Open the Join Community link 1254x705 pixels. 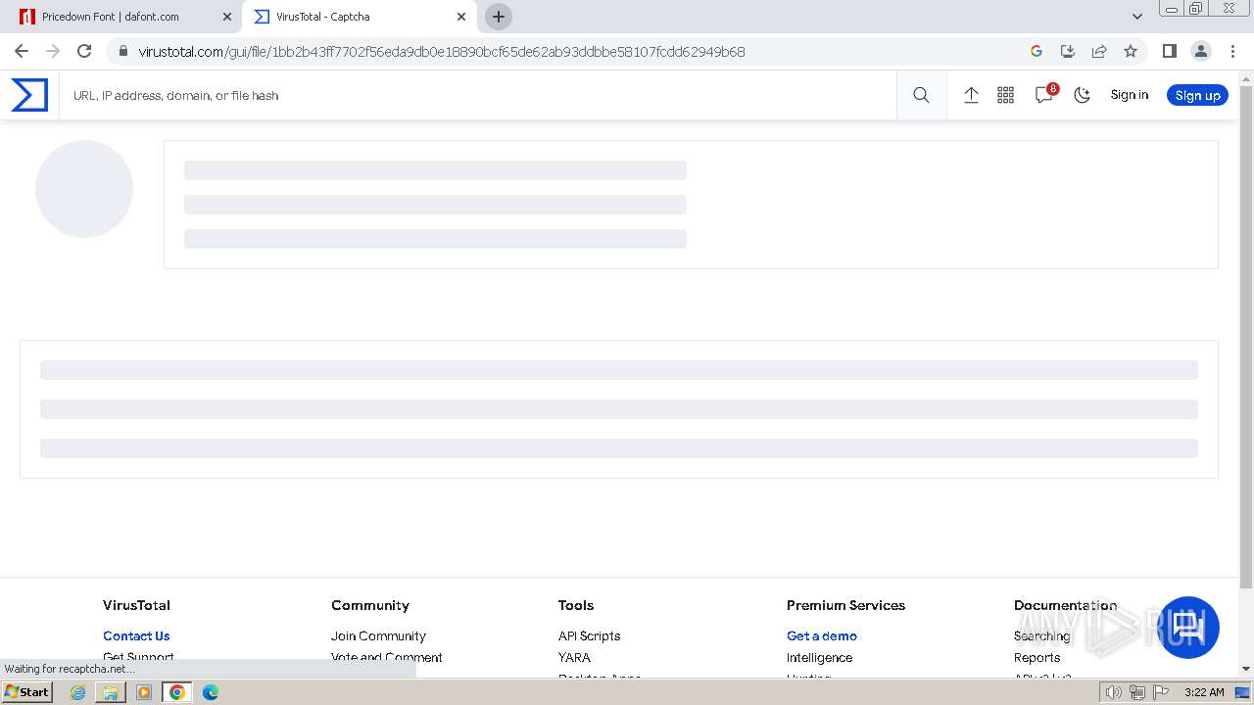tap(378, 635)
